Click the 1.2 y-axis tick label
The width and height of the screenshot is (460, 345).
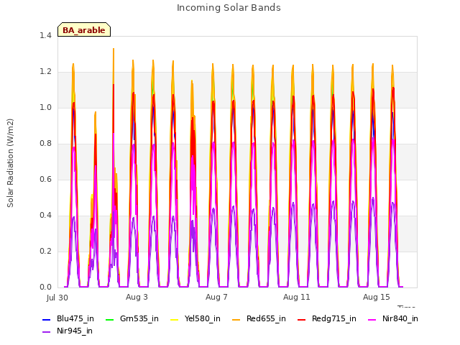point(45,72)
